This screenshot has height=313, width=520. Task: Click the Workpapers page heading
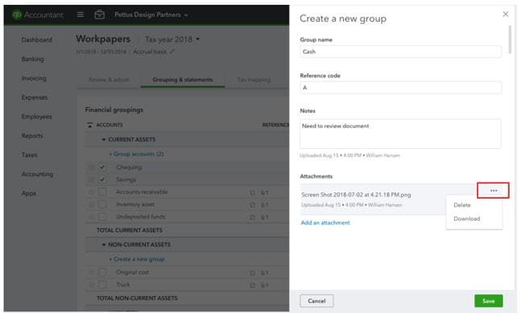pos(103,39)
